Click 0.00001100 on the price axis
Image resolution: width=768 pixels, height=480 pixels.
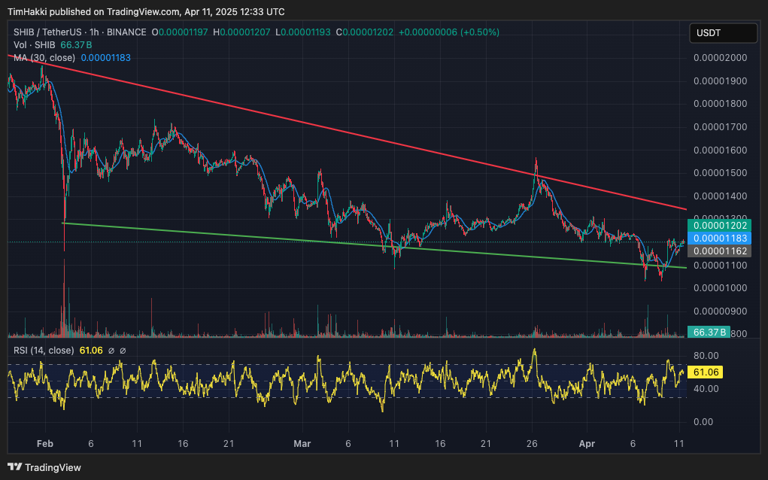[721, 265]
